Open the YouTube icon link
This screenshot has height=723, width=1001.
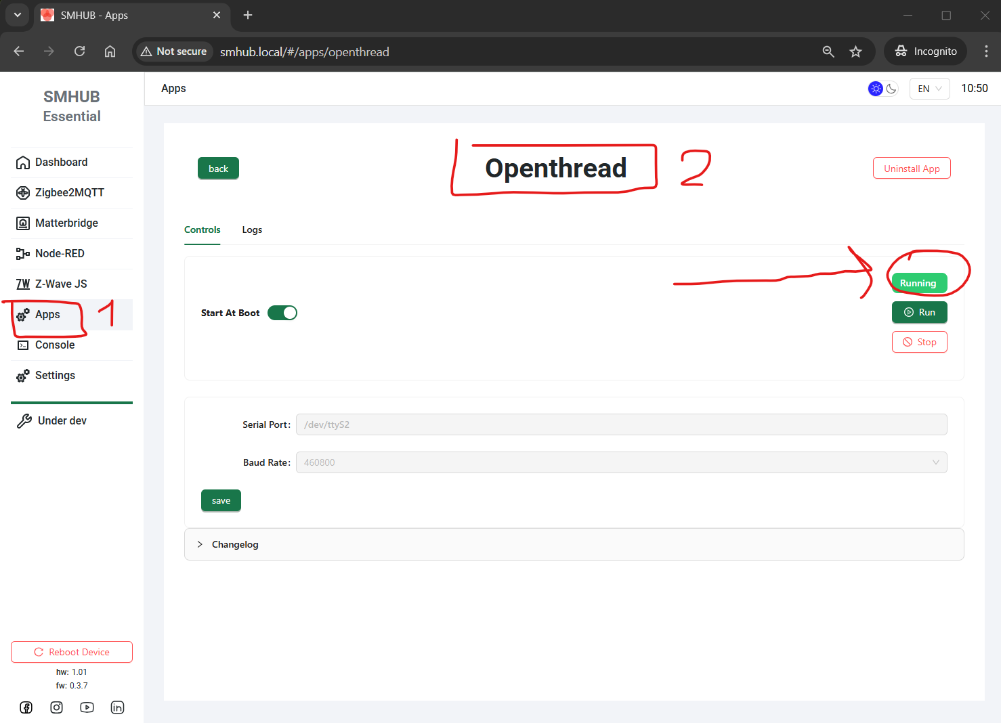(87, 707)
